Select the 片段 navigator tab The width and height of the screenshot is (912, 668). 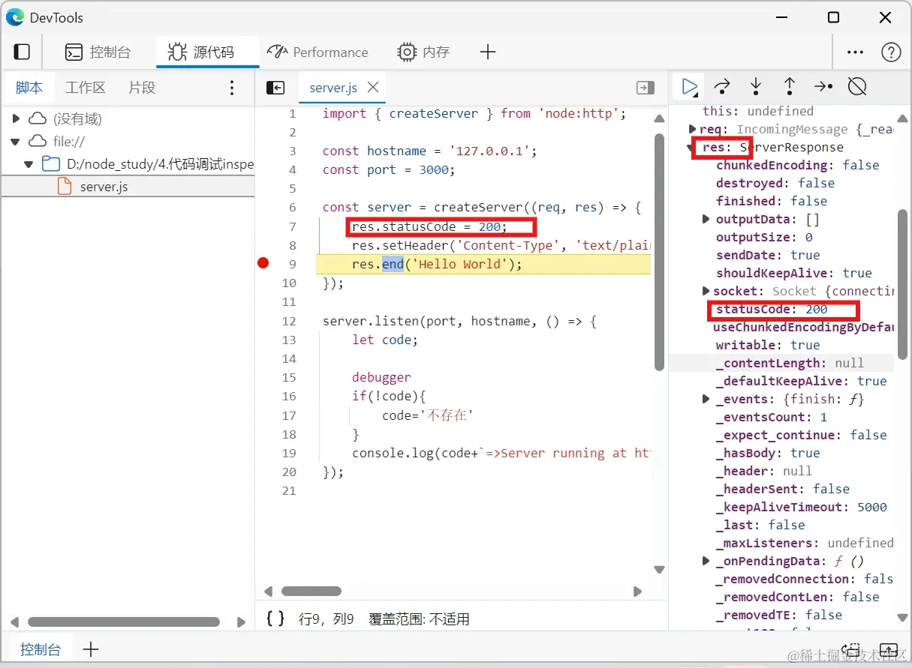[x=142, y=88]
